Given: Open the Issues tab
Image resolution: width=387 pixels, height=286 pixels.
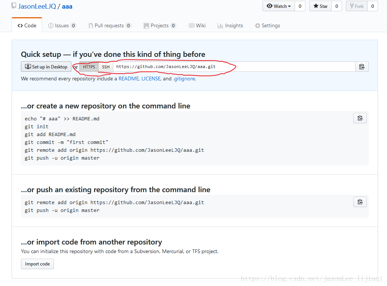Looking at the screenshot, I should coord(62,25).
